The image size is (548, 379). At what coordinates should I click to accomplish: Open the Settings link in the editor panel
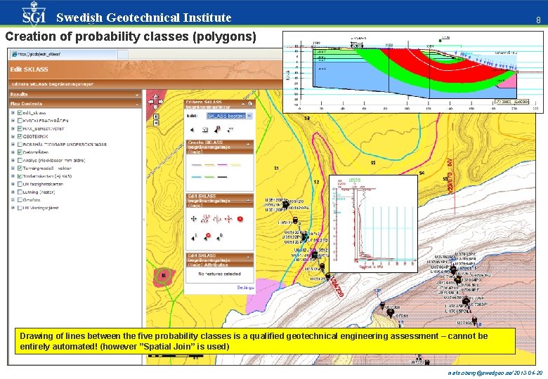245,288
